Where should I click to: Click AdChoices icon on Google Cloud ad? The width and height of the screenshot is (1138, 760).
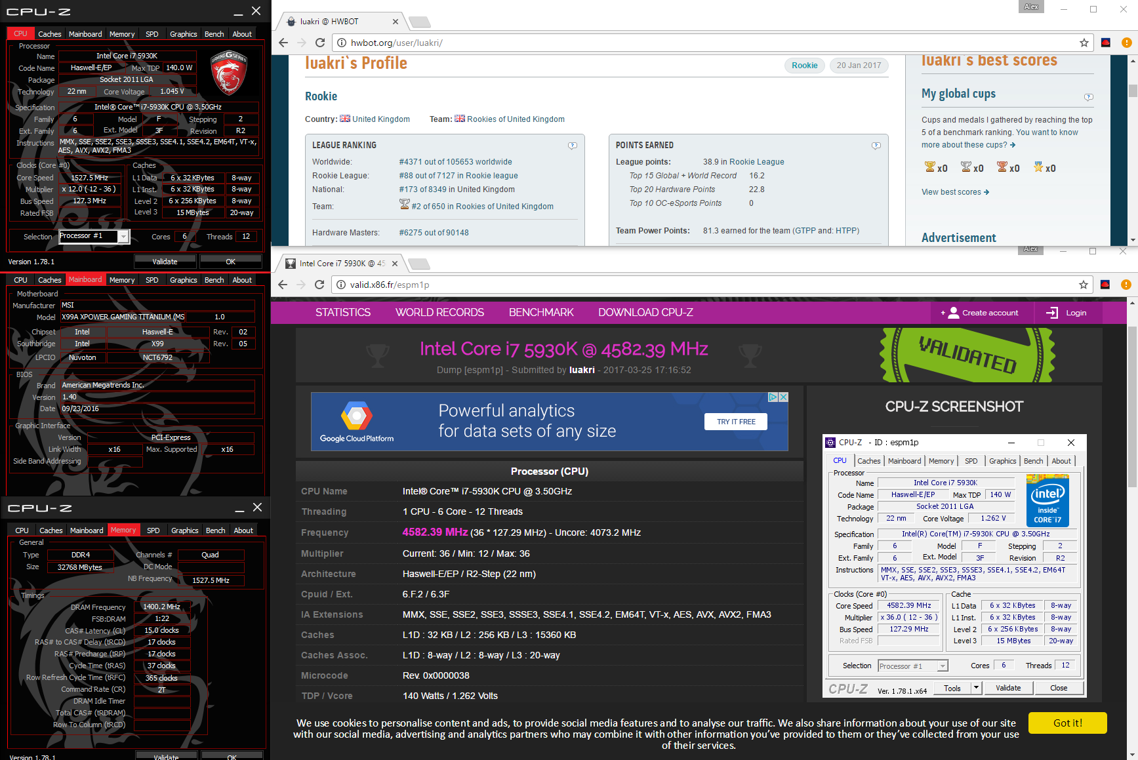click(x=773, y=397)
